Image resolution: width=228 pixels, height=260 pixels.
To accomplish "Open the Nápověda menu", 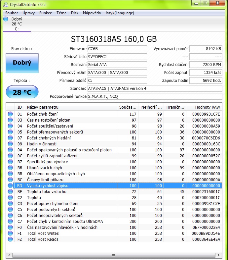I will [x=92, y=13].
